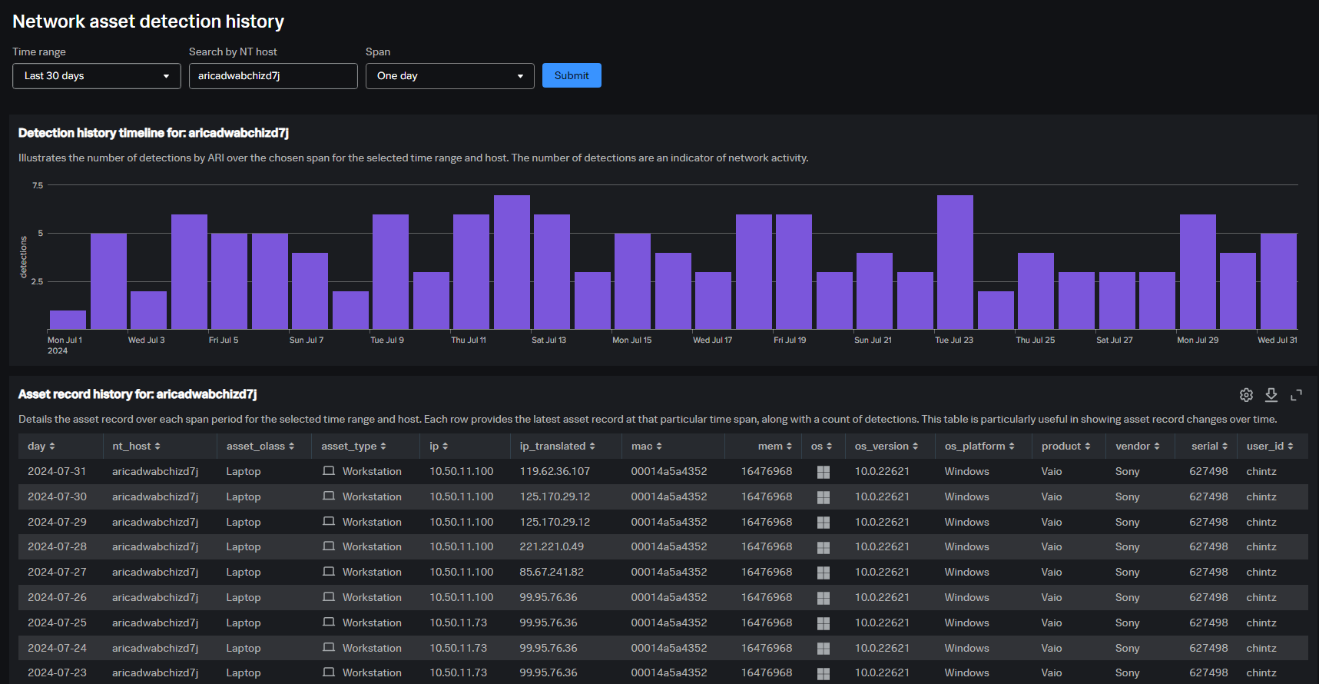Click the workstation icon in 2024-07-30 row
Screen dimensions: 1319x684
coord(329,496)
